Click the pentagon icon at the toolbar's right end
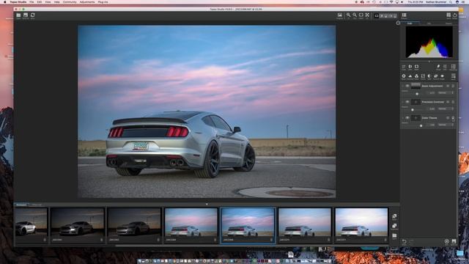Image resolution: width=469 pixels, height=264 pixels. tap(454, 15)
